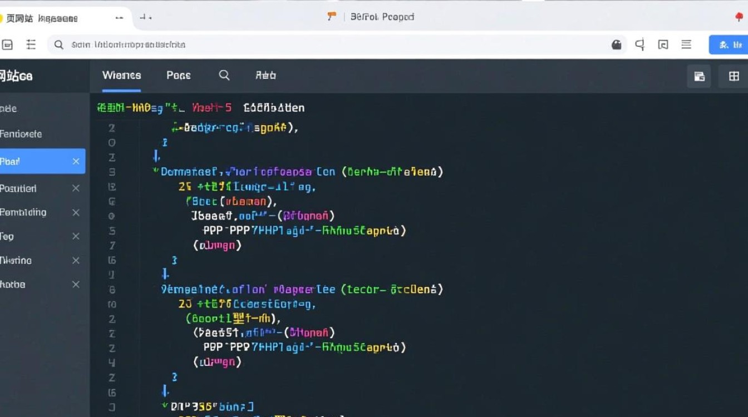Close the "Teg" sidebar item
Viewport: 748px width, 417px height.
[76, 236]
